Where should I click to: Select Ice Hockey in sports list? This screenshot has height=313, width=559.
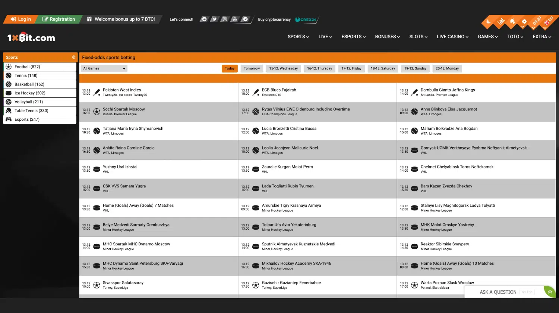click(30, 93)
